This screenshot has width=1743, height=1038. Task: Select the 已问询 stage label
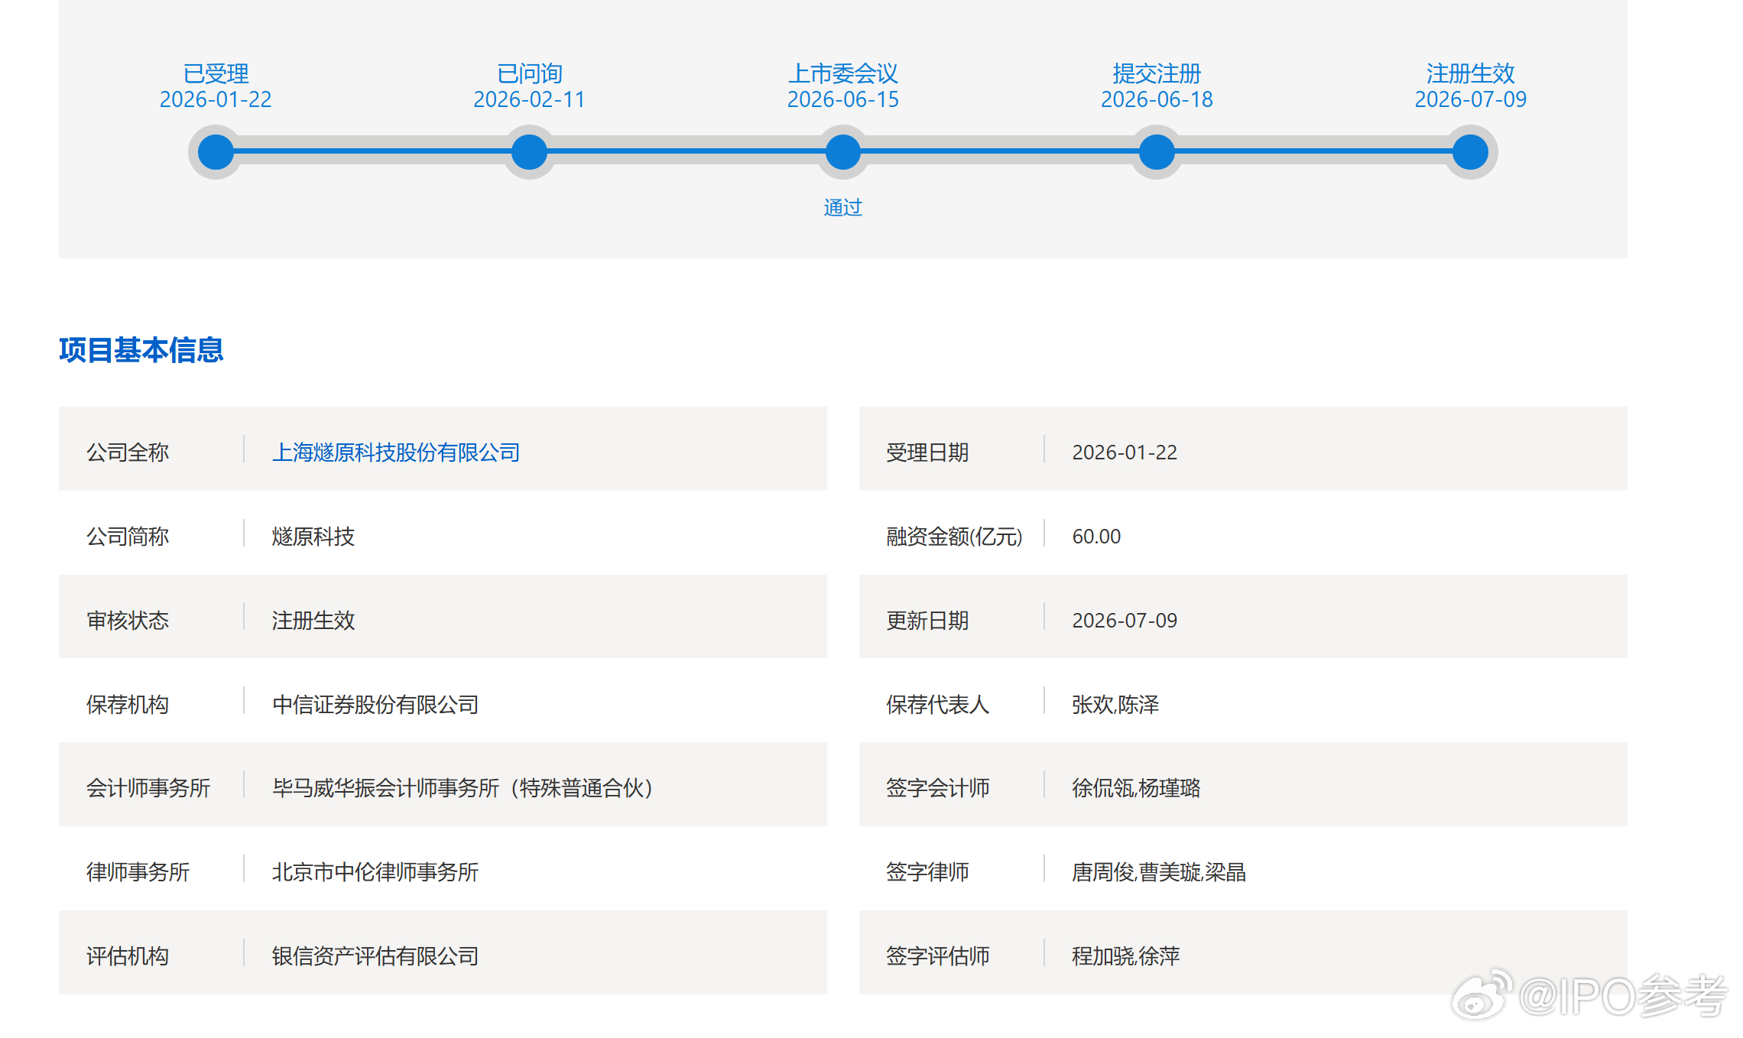coord(529,73)
